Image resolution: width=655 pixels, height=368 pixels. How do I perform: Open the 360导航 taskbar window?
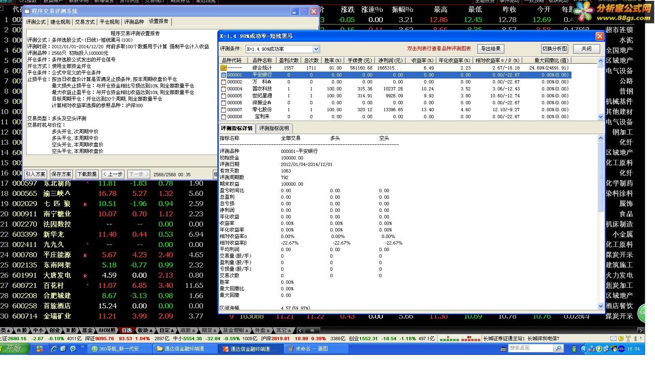[x=120, y=349]
